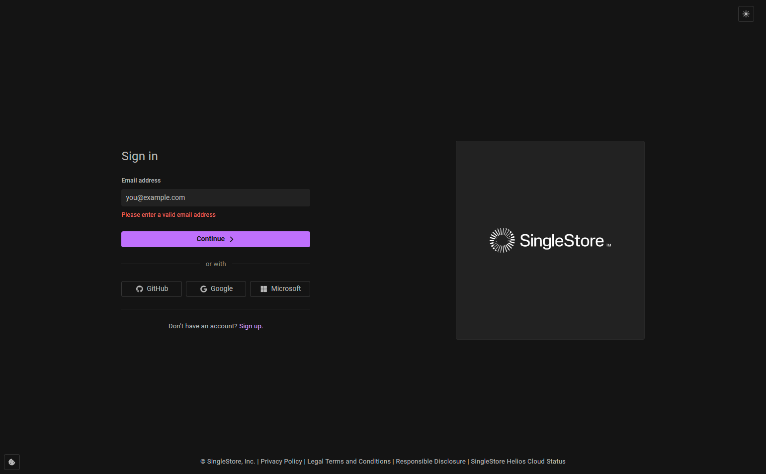This screenshot has height=474, width=766.
Task: Click the email address input field
Action: [215, 197]
